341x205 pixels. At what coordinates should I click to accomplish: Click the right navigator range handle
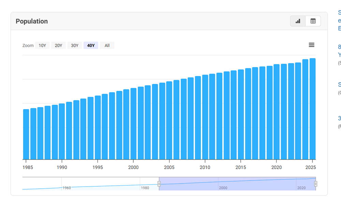click(315, 184)
